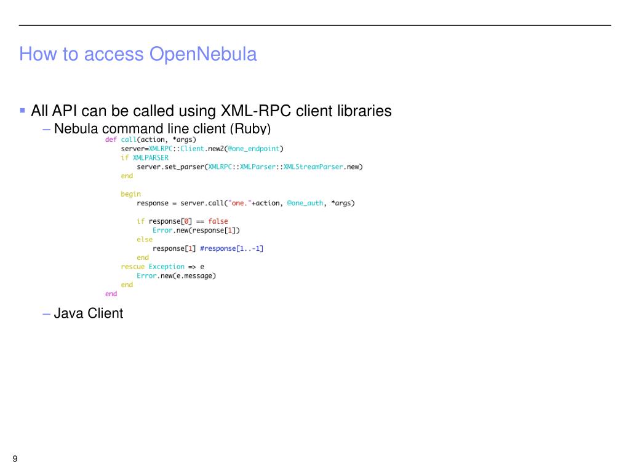This screenshot has height=472, width=630.
Task: Click the "response = server.call(...)" line
Action: [x=245, y=203]
